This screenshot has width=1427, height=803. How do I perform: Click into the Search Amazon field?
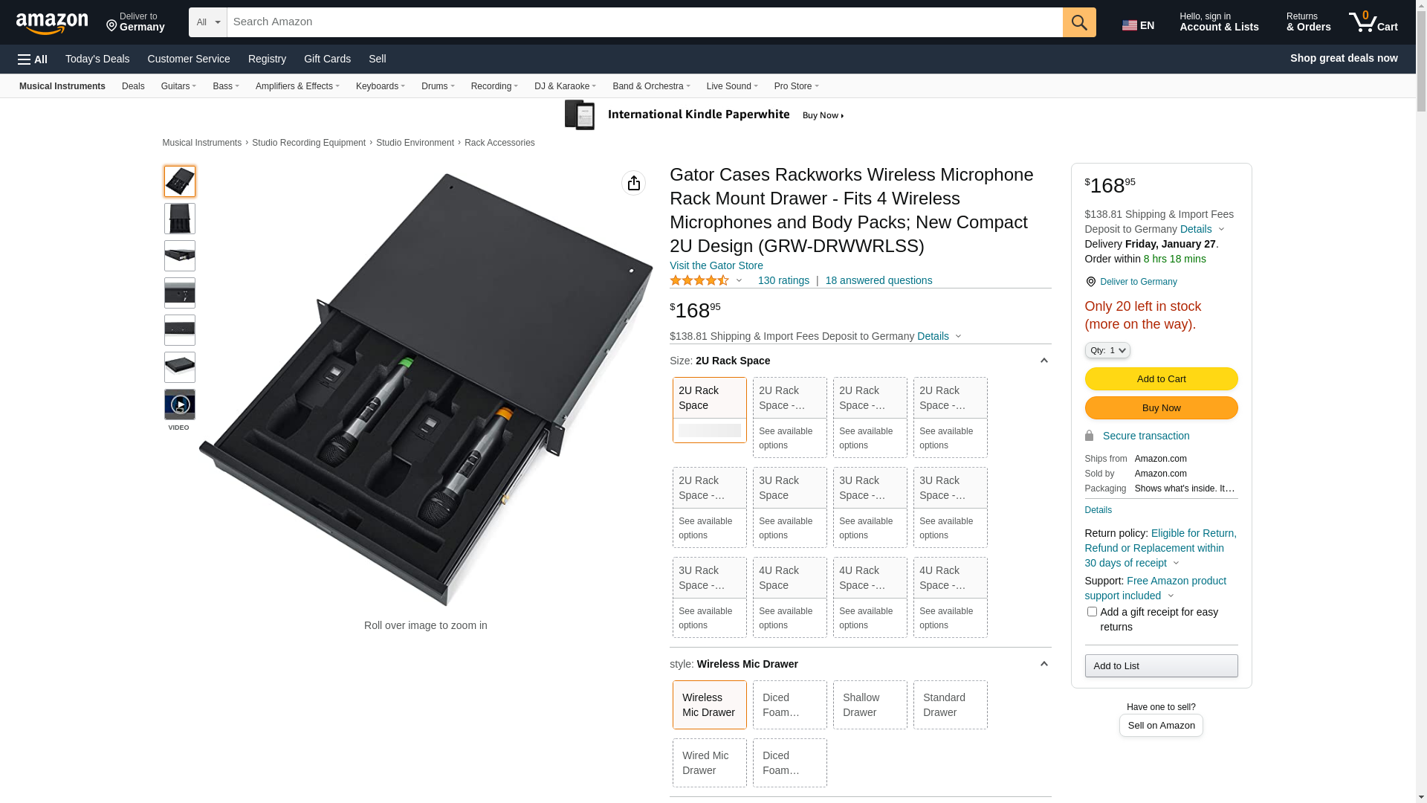pyautogui.click(x=644, y=22)
